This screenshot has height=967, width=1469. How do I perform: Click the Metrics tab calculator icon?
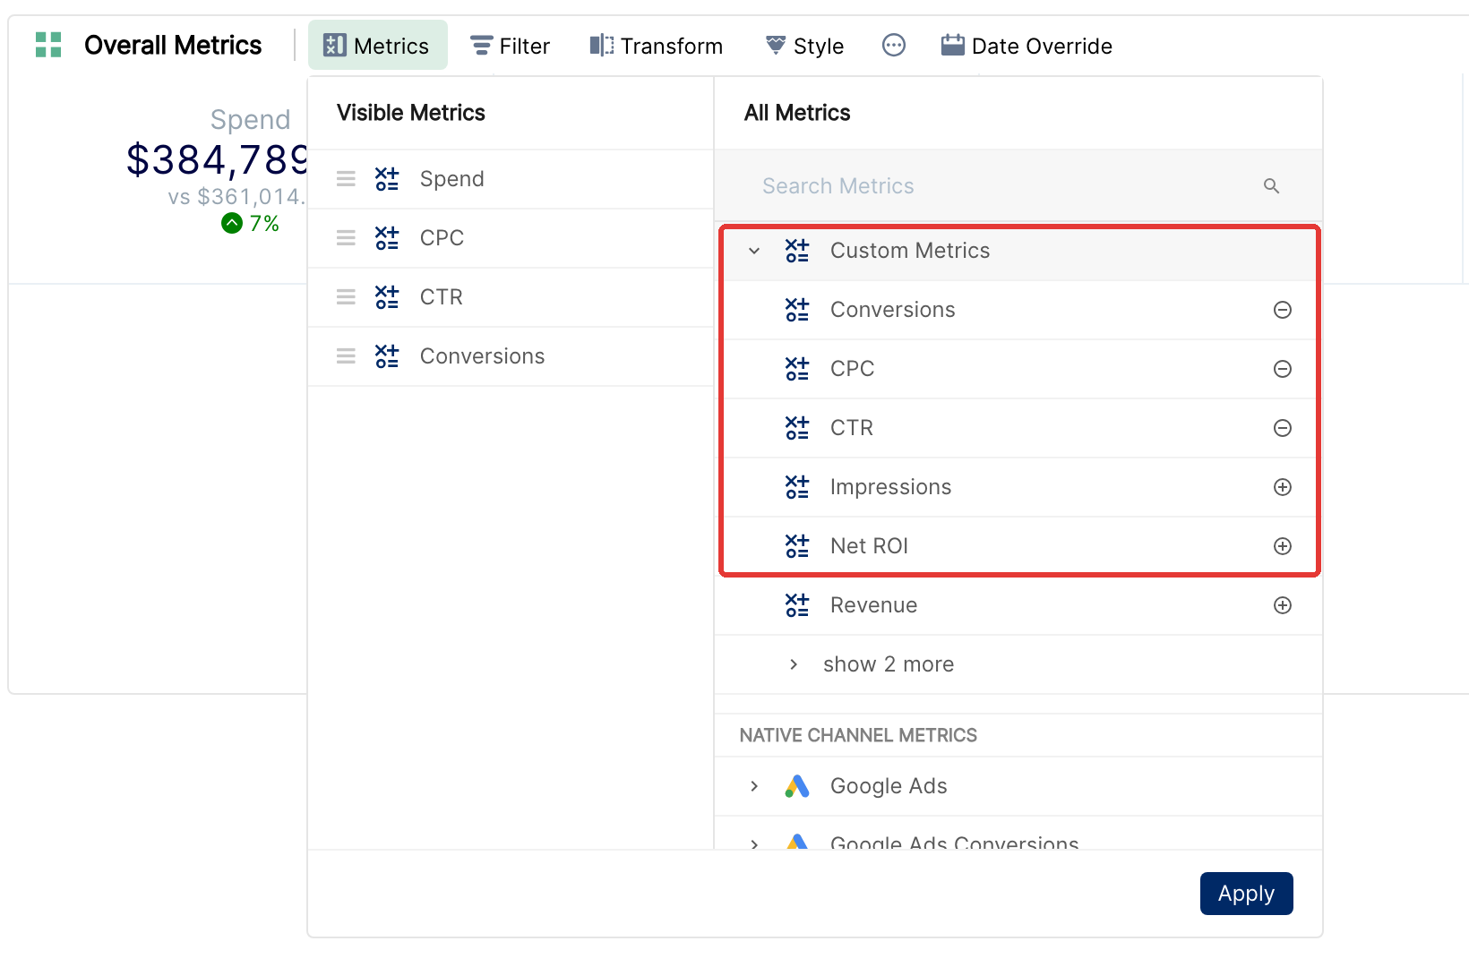coord(335,46)
